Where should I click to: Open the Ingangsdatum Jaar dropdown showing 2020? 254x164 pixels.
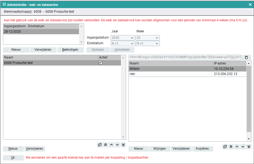[x=123, y=38]
